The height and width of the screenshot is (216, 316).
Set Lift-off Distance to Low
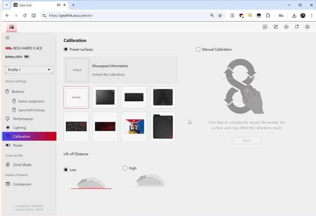(66, 170)
